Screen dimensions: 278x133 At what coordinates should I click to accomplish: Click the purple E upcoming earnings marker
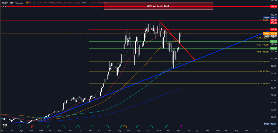pos(182,126)
